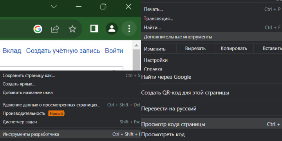Click the scrollbar up arrow

(x=137, y=45)
